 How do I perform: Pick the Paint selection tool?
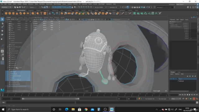tap(2, 27)
